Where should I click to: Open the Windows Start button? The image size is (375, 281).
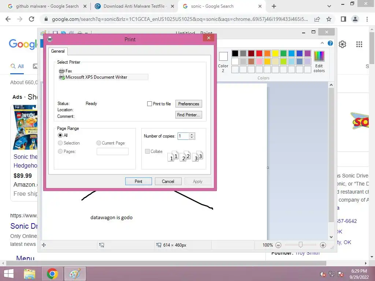pos(9,274)
